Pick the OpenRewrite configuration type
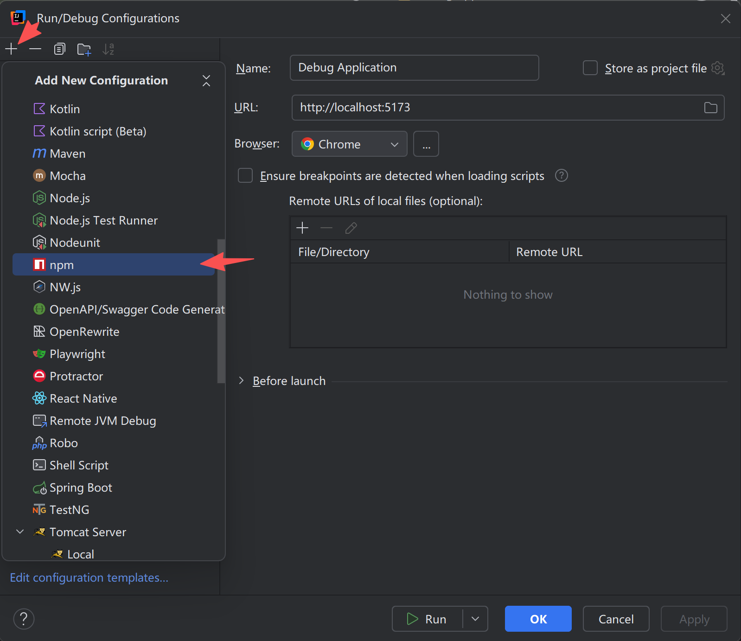This screenshot has height=641, width=741. pyautogui.click(x=114, y=332)
